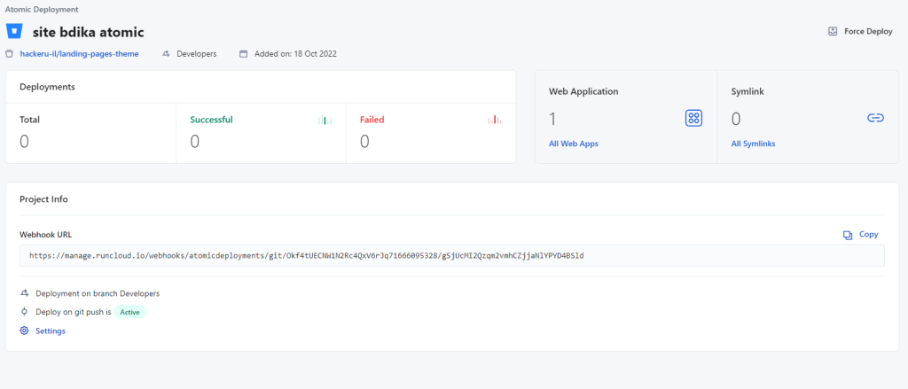Click the Web Application grid icon

(x=693, y=119)
